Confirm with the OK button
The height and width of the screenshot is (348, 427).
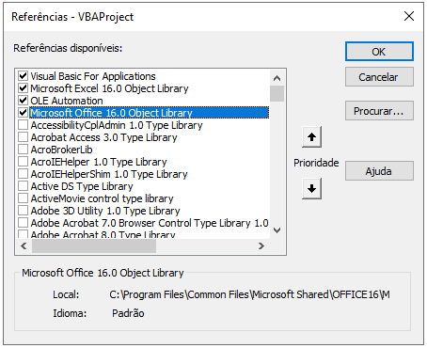pyautogui.click(x=379, y=52)
